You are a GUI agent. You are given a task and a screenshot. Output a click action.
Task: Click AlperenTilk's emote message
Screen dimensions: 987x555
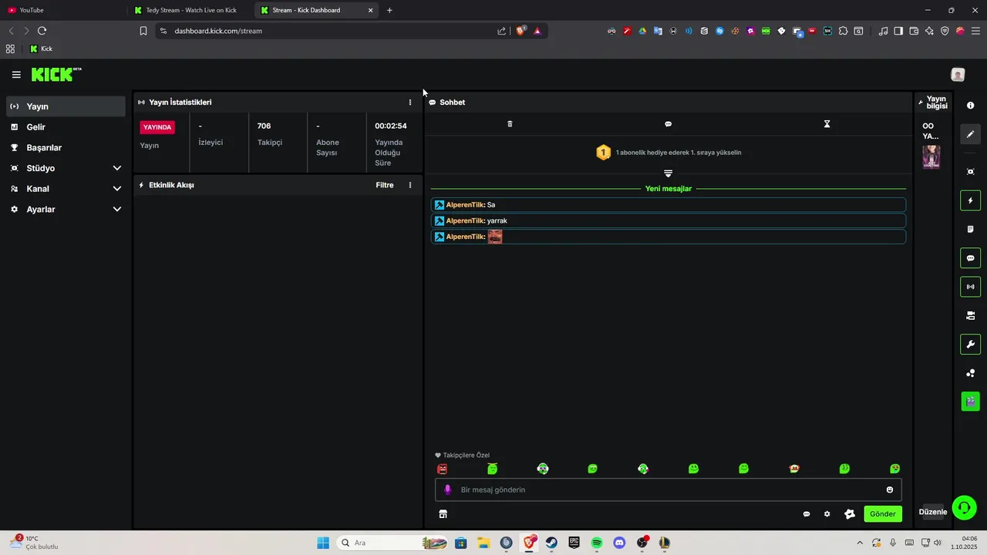[668, 237]
